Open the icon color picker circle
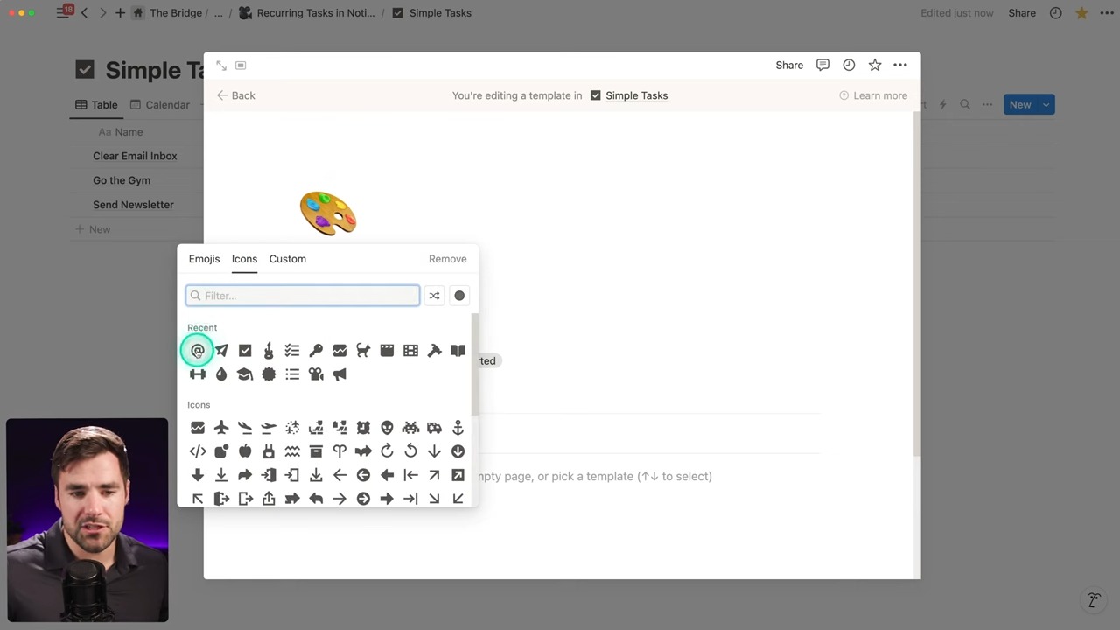The image size is (1120, 630). tap(459, 296)
